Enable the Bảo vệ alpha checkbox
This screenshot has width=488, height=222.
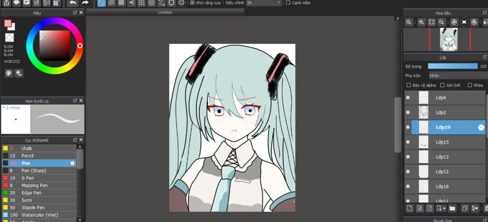(409, 85)
